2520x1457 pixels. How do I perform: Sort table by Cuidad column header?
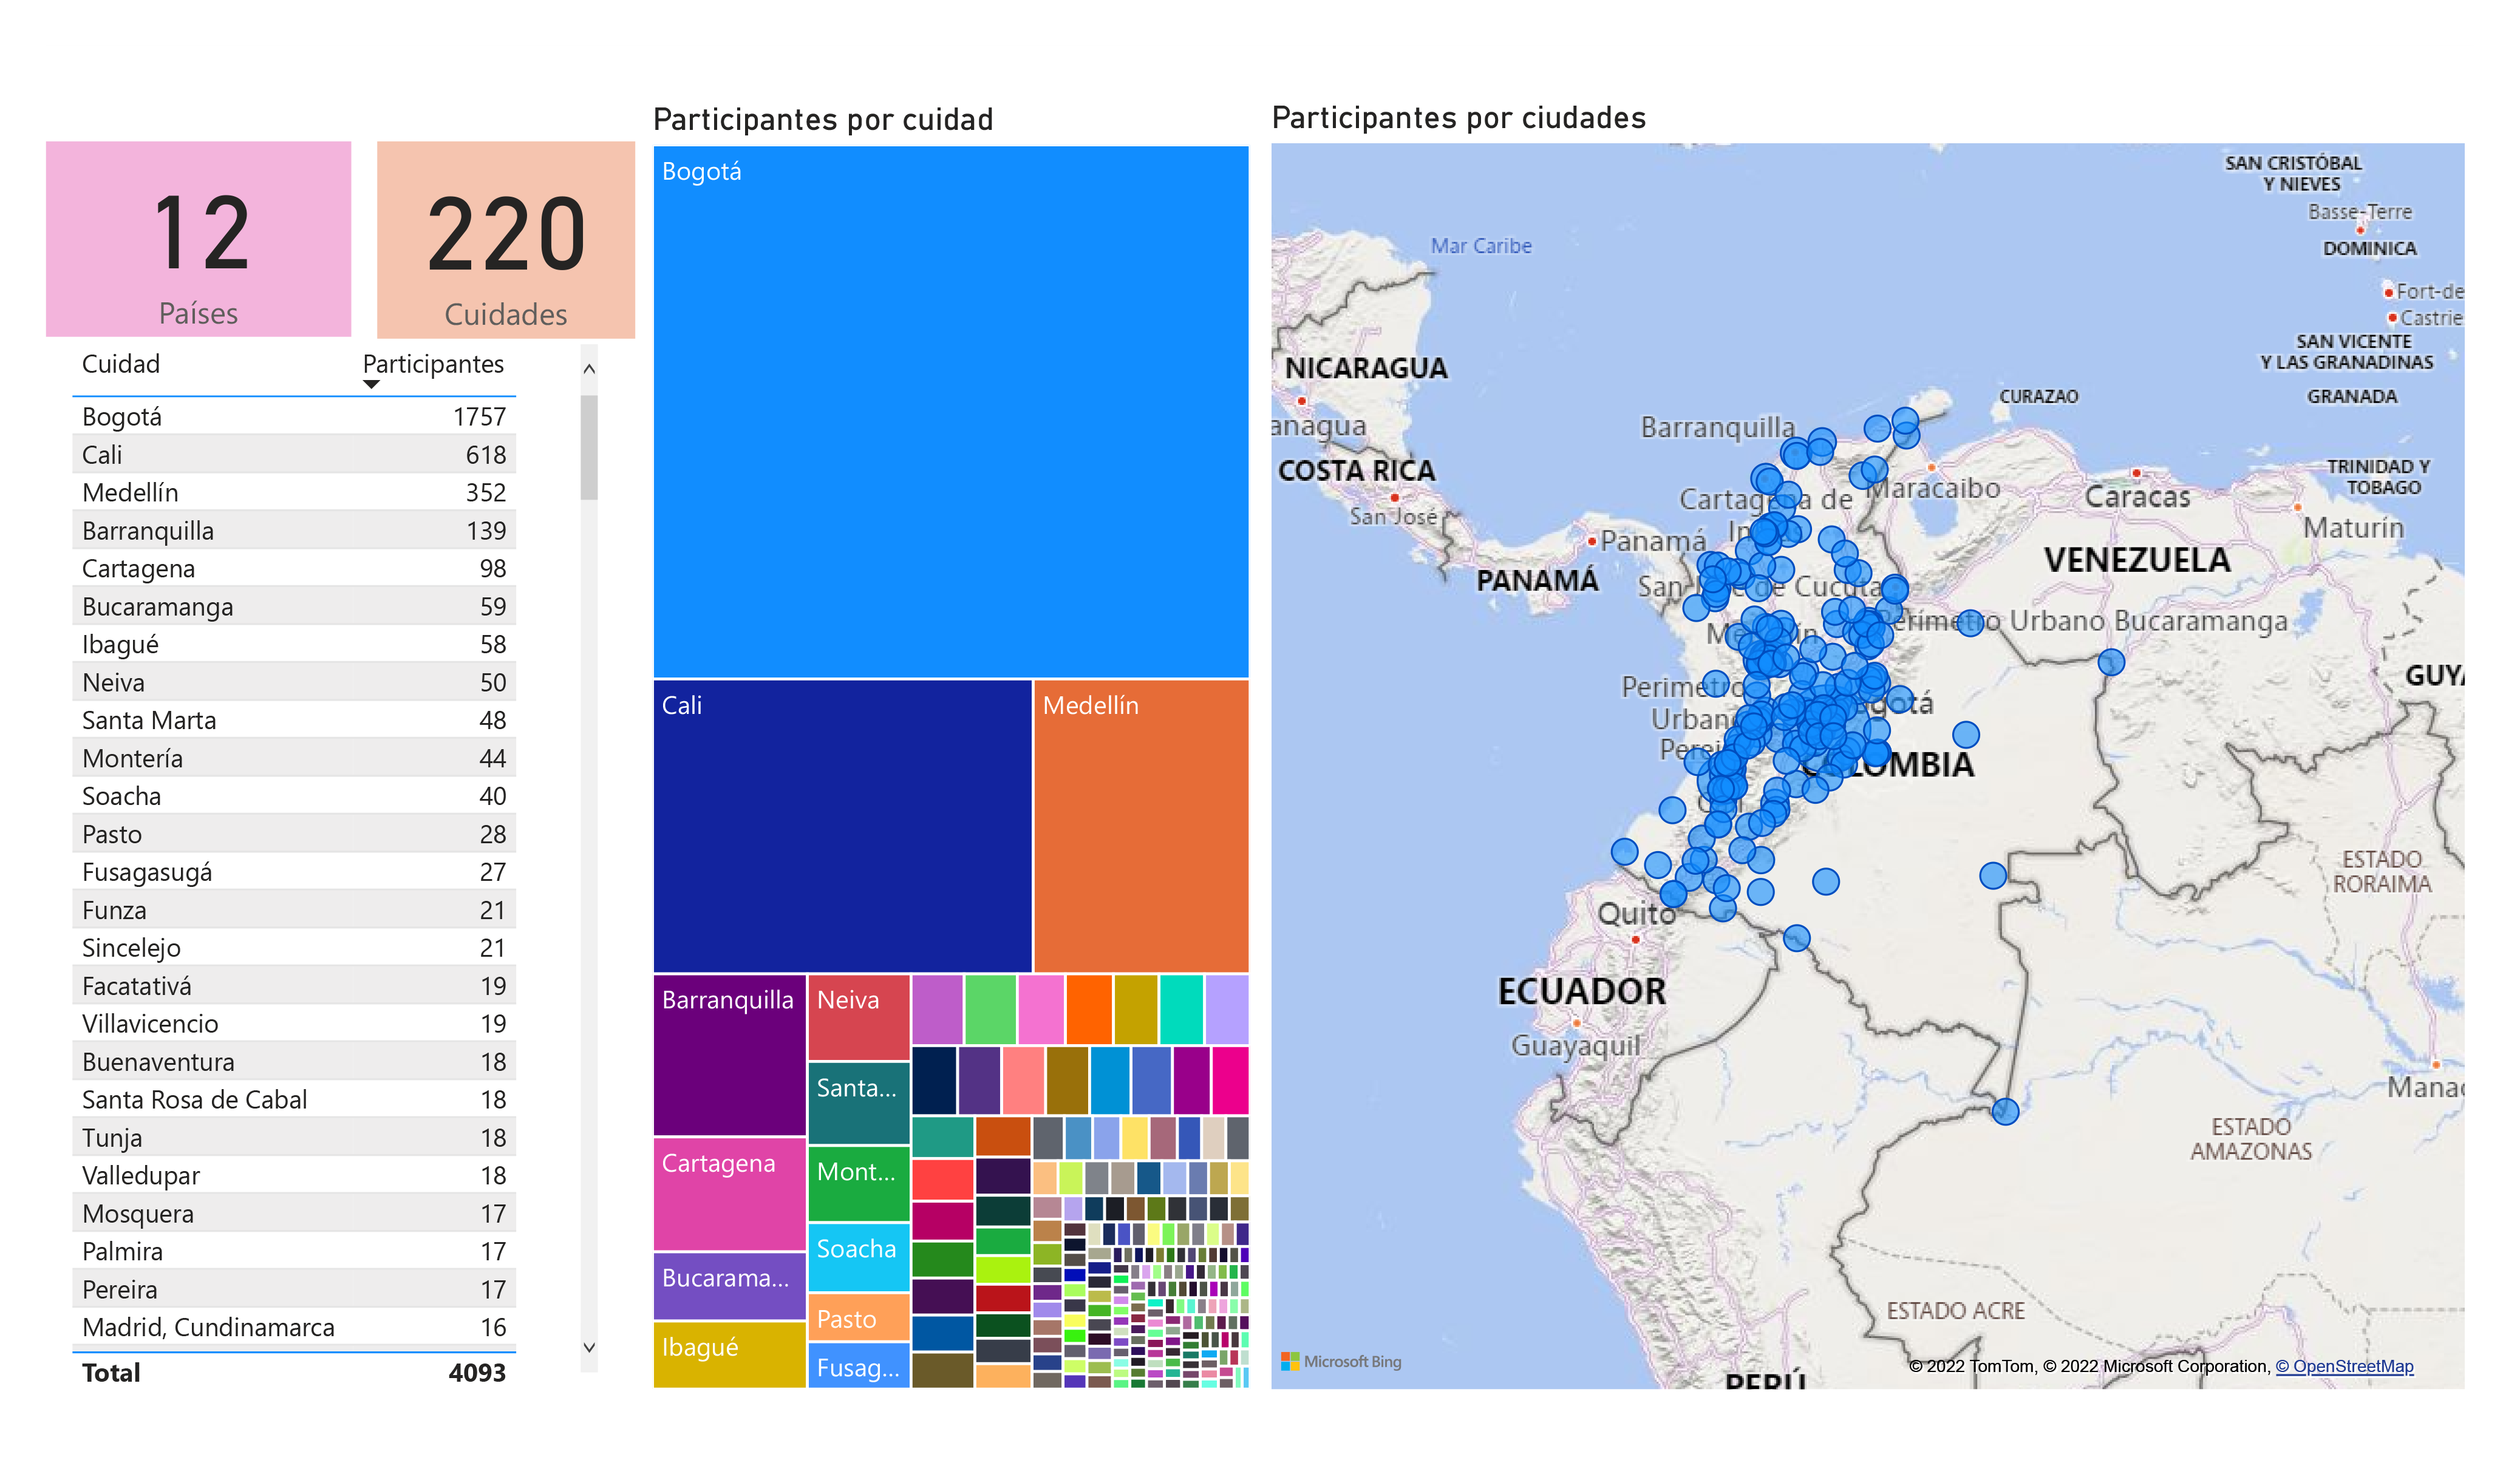click(x=121, y=363)
